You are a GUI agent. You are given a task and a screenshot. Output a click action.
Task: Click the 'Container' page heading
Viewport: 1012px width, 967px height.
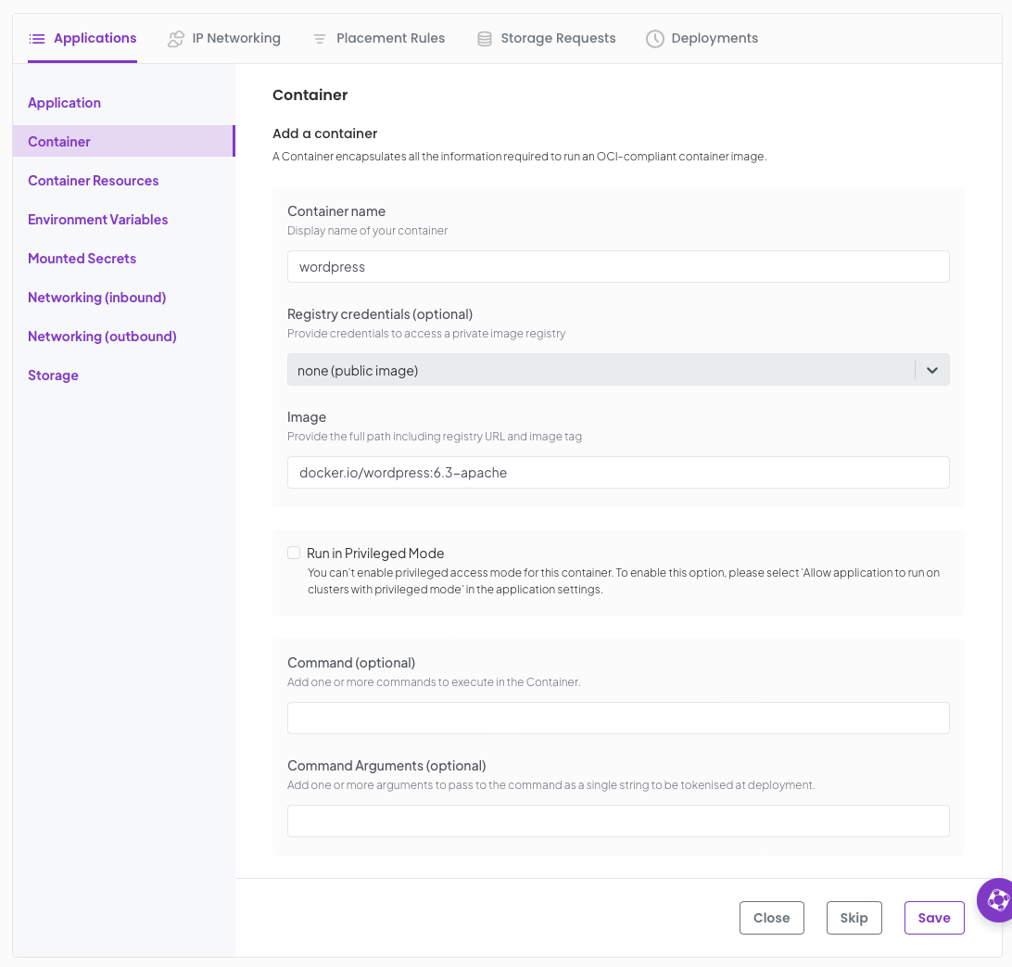pos(310,95)
